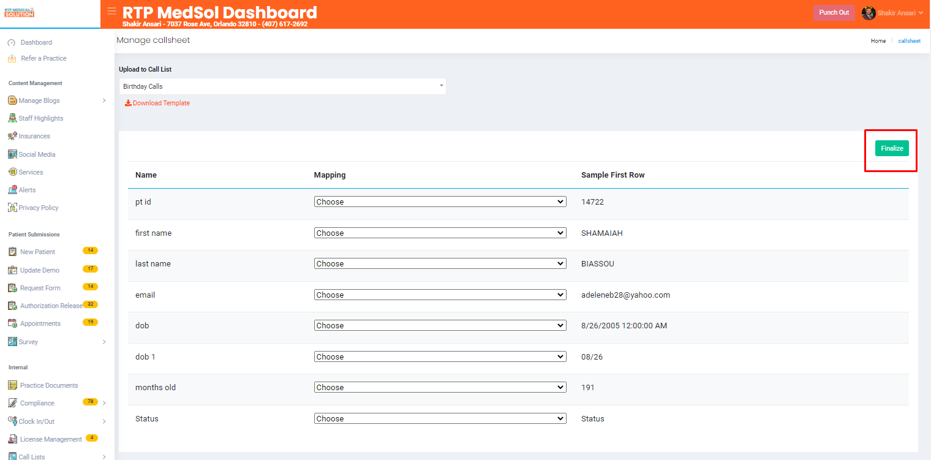Screen dimensions: 931x460
Task: Open the Refer a Practice menu item
Action: pyautogui.click(x=43, y=58)
